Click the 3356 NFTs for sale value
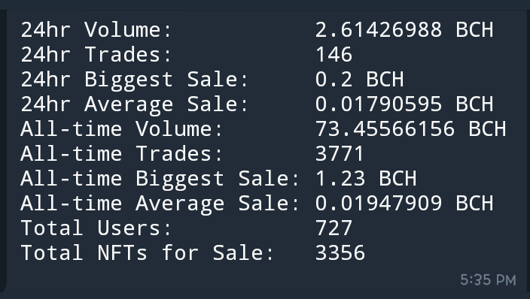This screenshot has height=299, width=530. (x=340, y=253)
